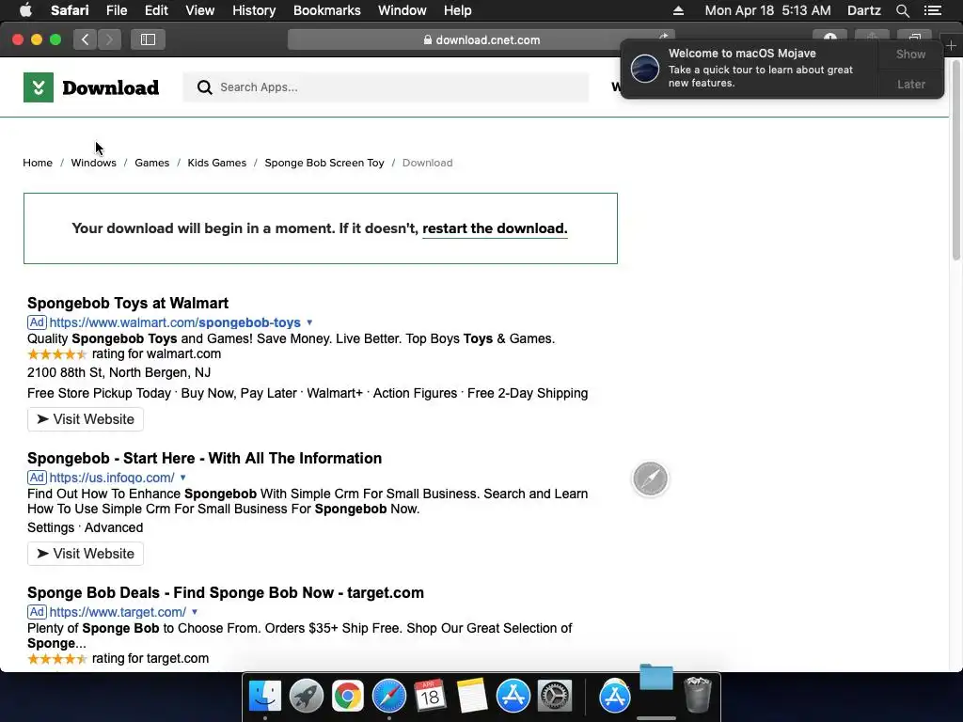This screenshot has height=722, width=963.
Task: Open the www.target.com URL link
Action: pyautogui.click(x=118, y=612)
